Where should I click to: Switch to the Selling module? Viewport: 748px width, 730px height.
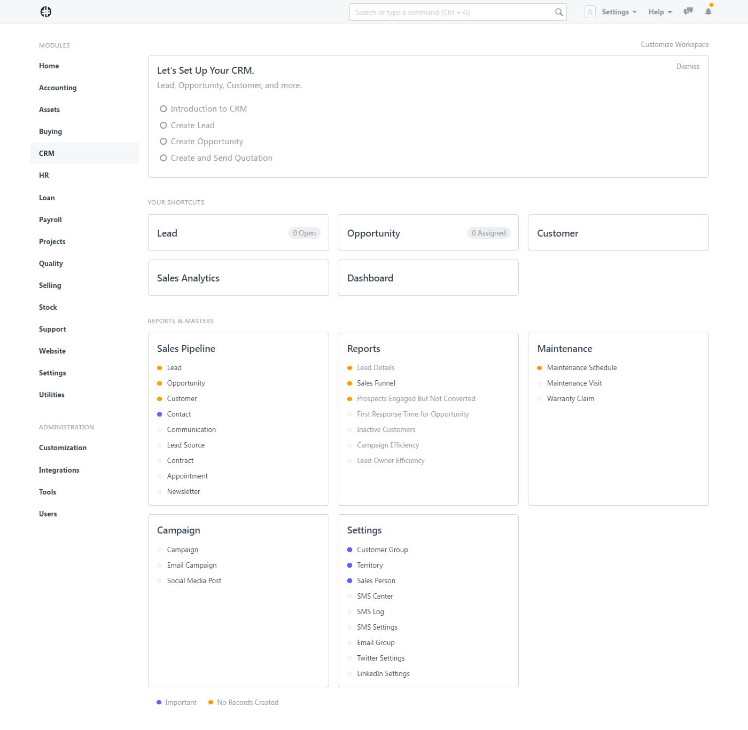pos(50,285)
